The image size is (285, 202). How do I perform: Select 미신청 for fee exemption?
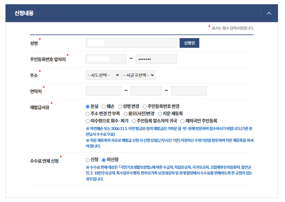(x=104, y=160)
